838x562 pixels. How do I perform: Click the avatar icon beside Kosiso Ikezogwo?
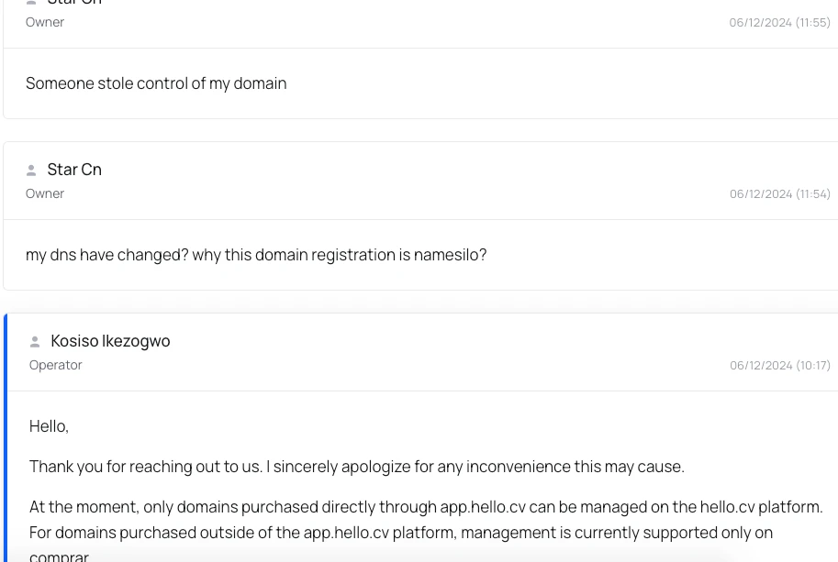35,342
